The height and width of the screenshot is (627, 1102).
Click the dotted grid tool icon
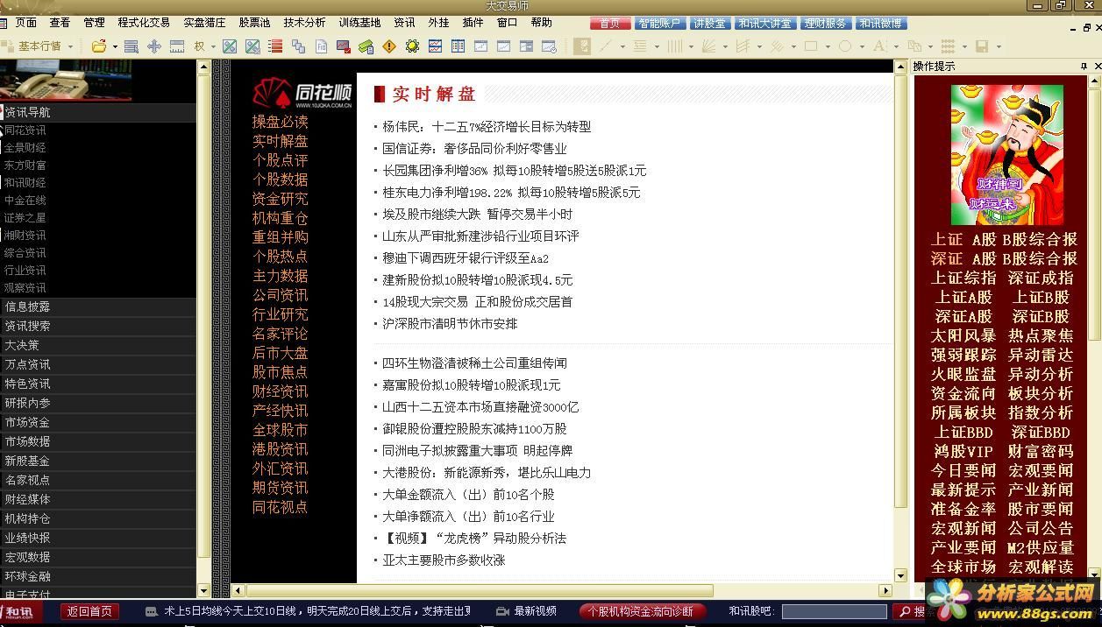[x=948, y=46]
